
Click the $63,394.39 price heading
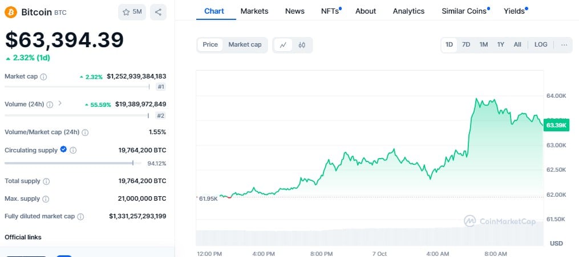pyautogui.click(x=64, y=40)
